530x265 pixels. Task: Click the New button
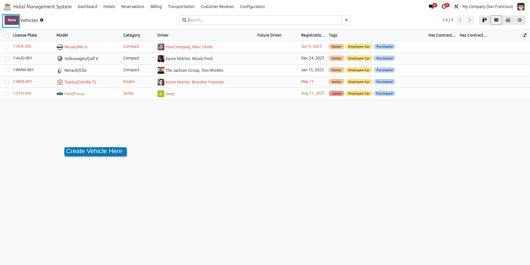tap(12, 20)
